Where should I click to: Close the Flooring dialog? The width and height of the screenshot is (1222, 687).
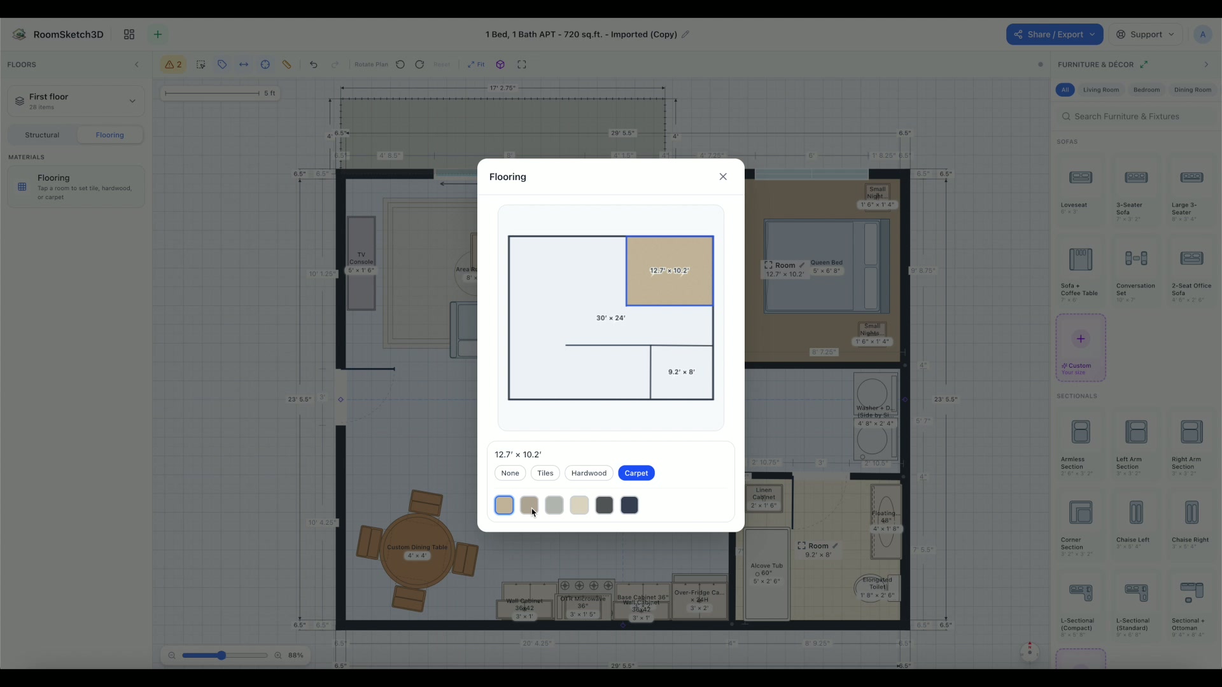pyautogui.click(x=723, y=177)
